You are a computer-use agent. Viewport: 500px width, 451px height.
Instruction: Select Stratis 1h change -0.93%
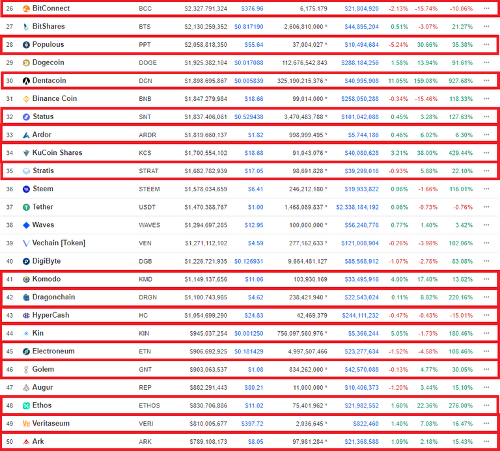pos(398,171)
